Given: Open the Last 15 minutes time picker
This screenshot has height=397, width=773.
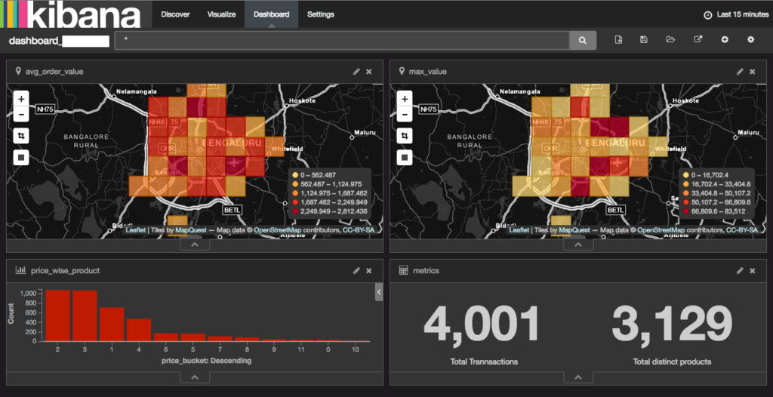Looking at the screenshot, I should click(736, 15).
